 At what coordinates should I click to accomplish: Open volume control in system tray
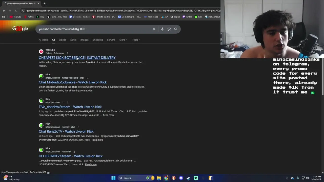pos(307,178)
